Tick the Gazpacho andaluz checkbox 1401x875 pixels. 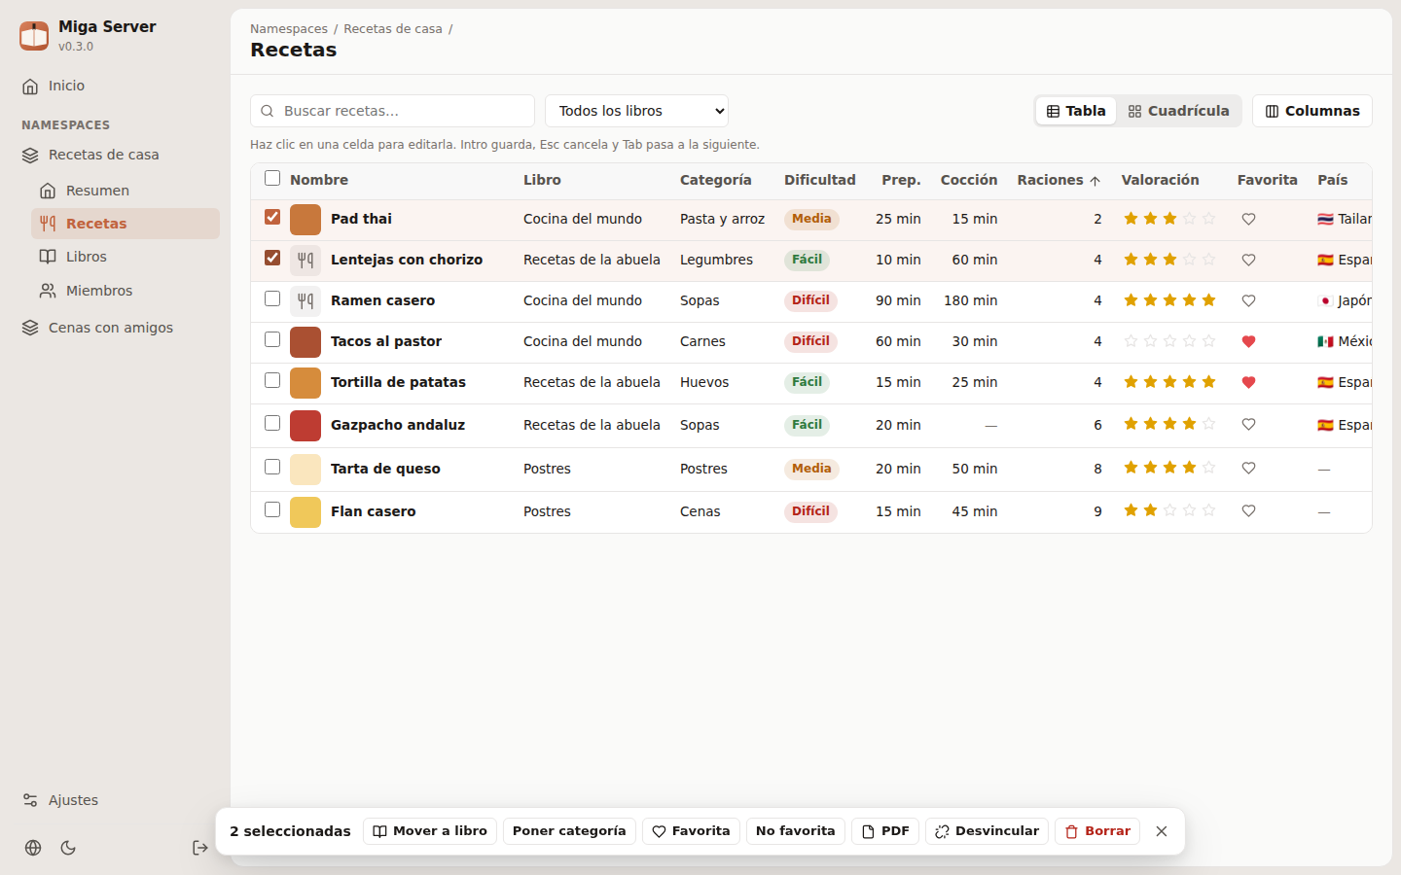point(272,423)
